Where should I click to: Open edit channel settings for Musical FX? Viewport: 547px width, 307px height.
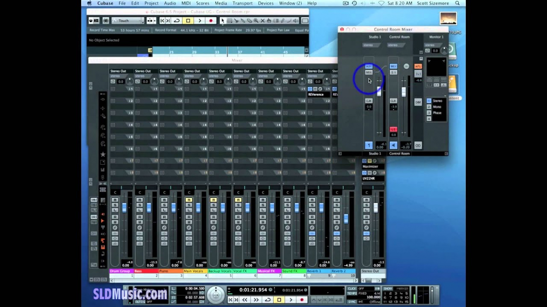[x=263, y=228]
